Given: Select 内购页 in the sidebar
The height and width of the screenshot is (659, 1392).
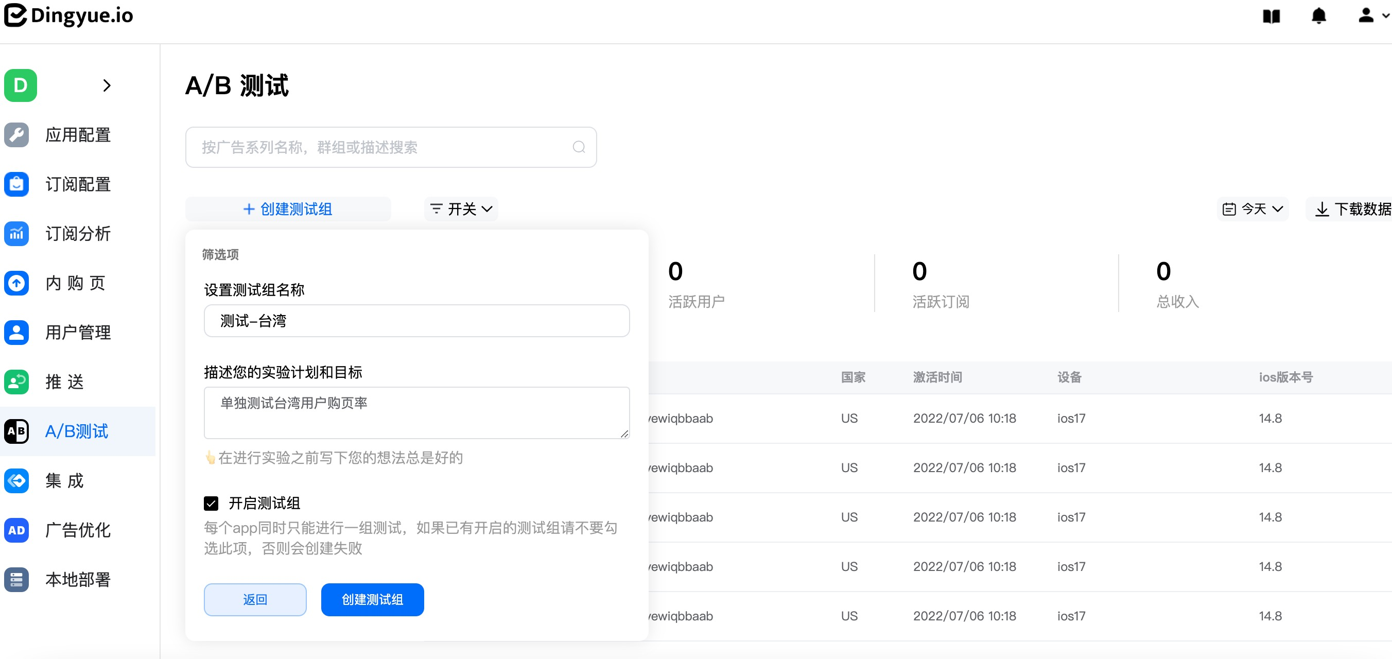Looking at the screenshot, I should click(76, 283).
